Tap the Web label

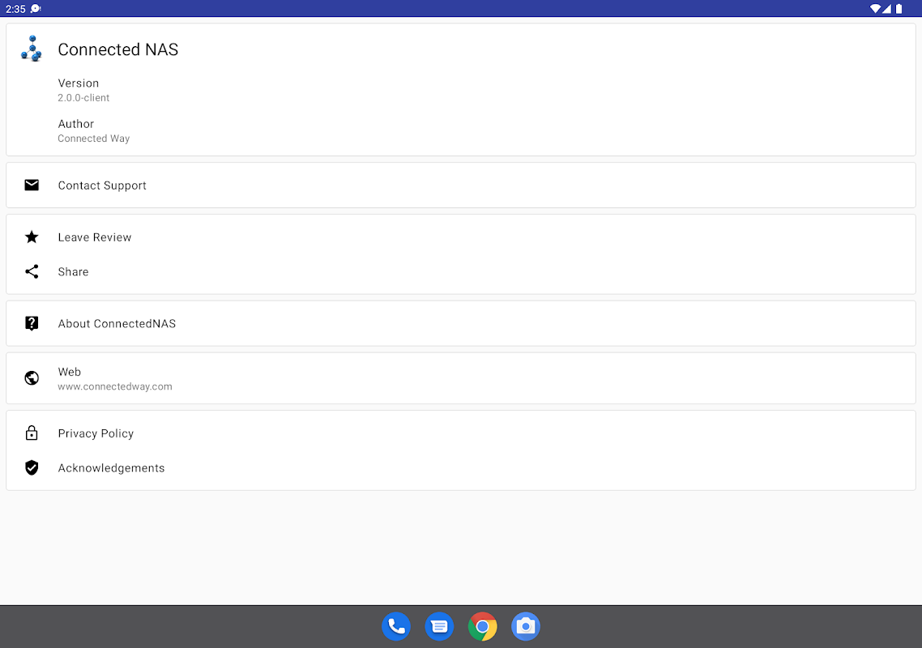[x=70, y=372]
